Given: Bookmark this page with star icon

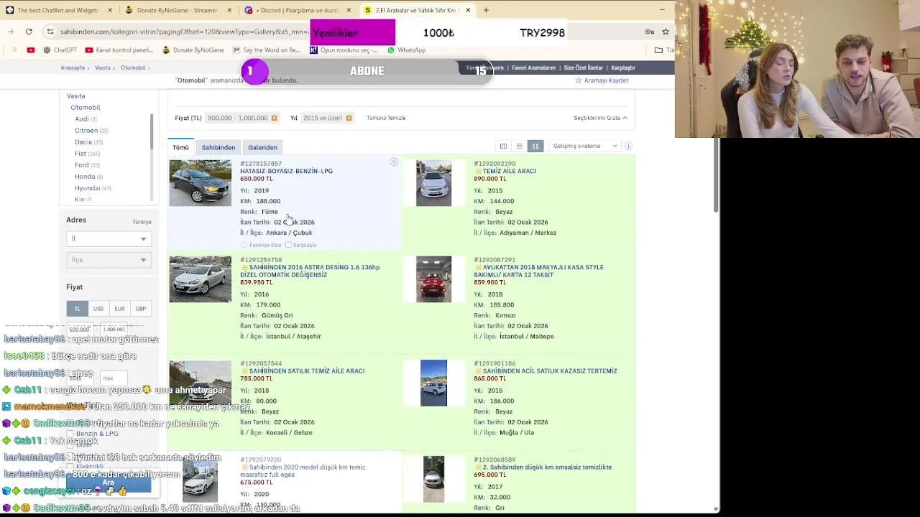Looking at the screenshot, I should pyautogui.click(x=666, y=32).
